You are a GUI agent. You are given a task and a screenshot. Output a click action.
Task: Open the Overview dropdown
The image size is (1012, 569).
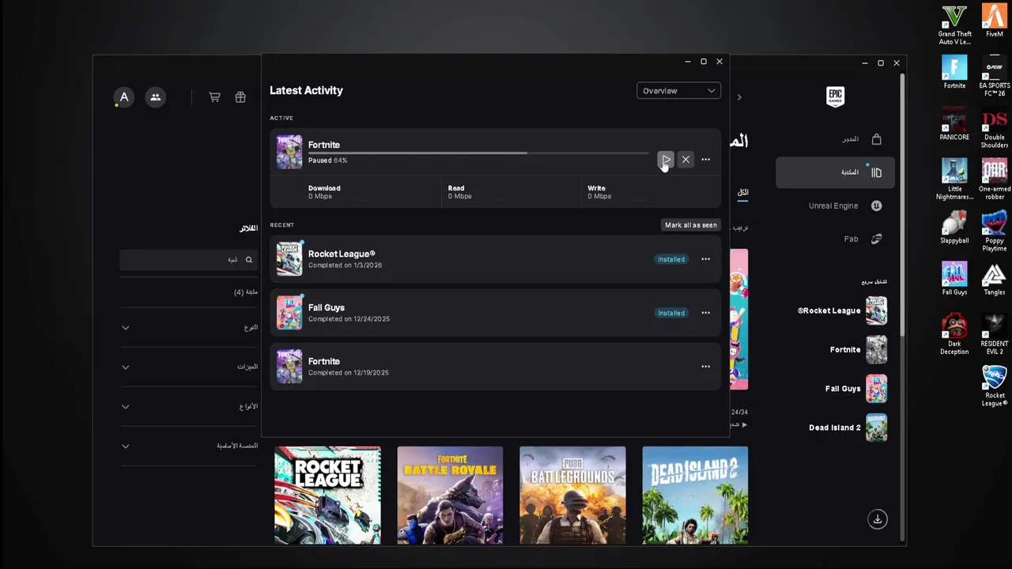(x=678, y=91)
